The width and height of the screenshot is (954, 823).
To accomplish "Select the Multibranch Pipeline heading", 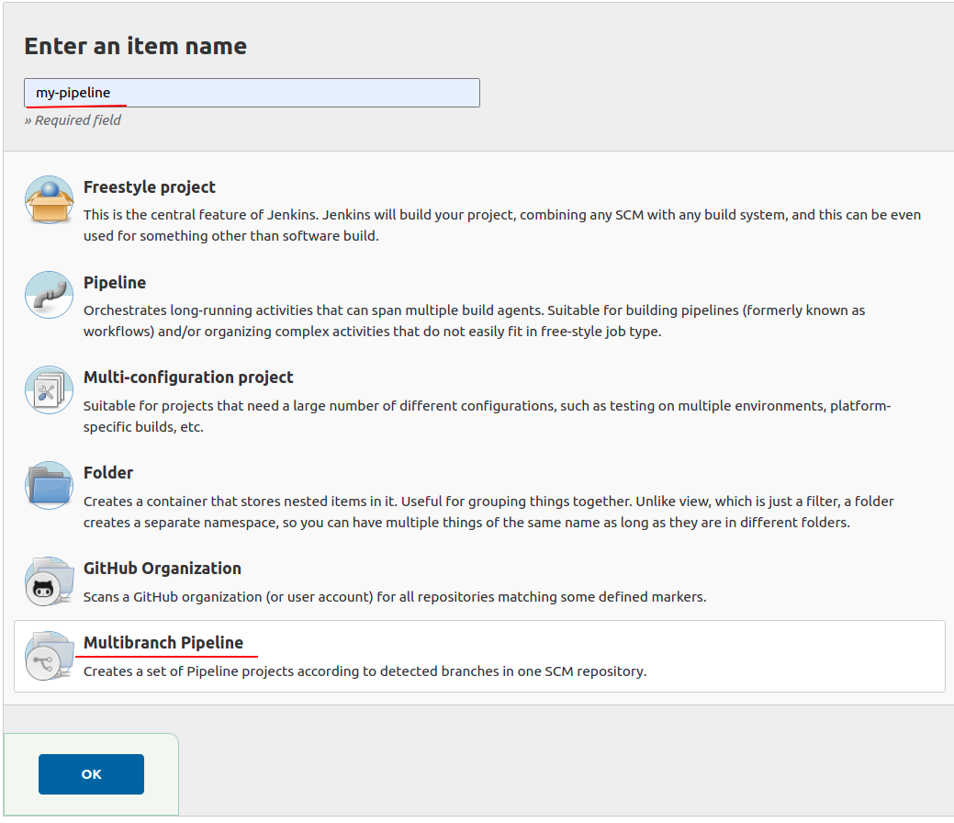I will 163,643.
